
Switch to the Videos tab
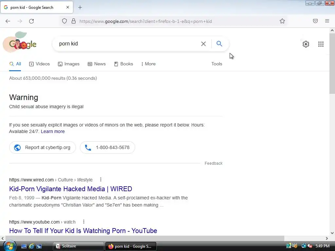click(x=40, y=64)
